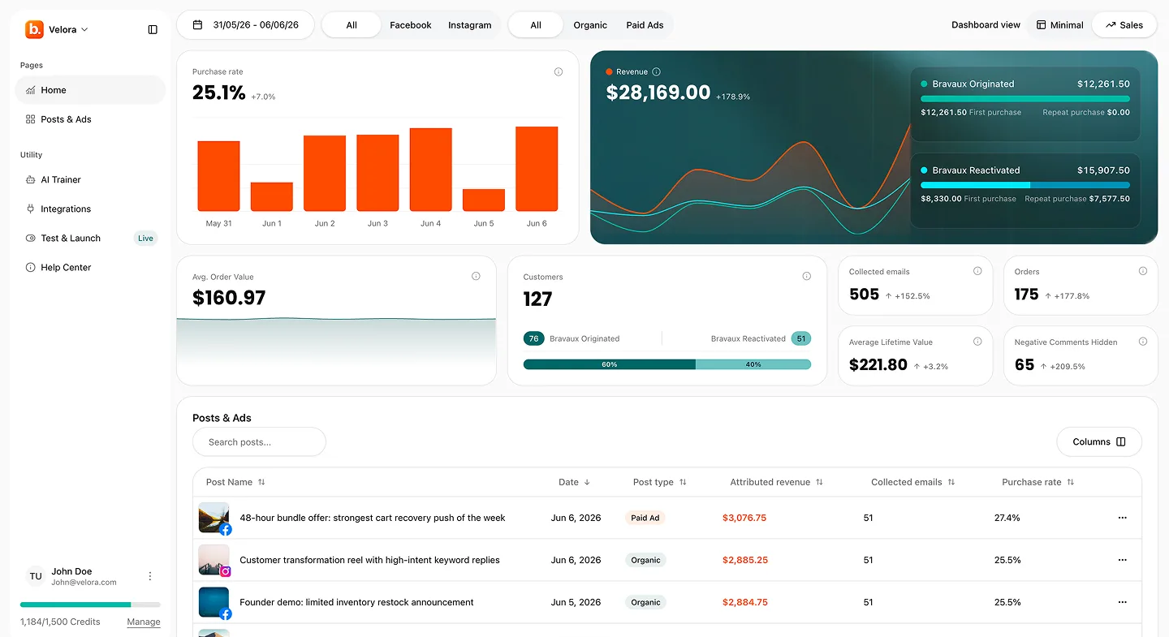Click the Jun 4 bar in chart
1169x637 pixels.
tap(431, 170)
